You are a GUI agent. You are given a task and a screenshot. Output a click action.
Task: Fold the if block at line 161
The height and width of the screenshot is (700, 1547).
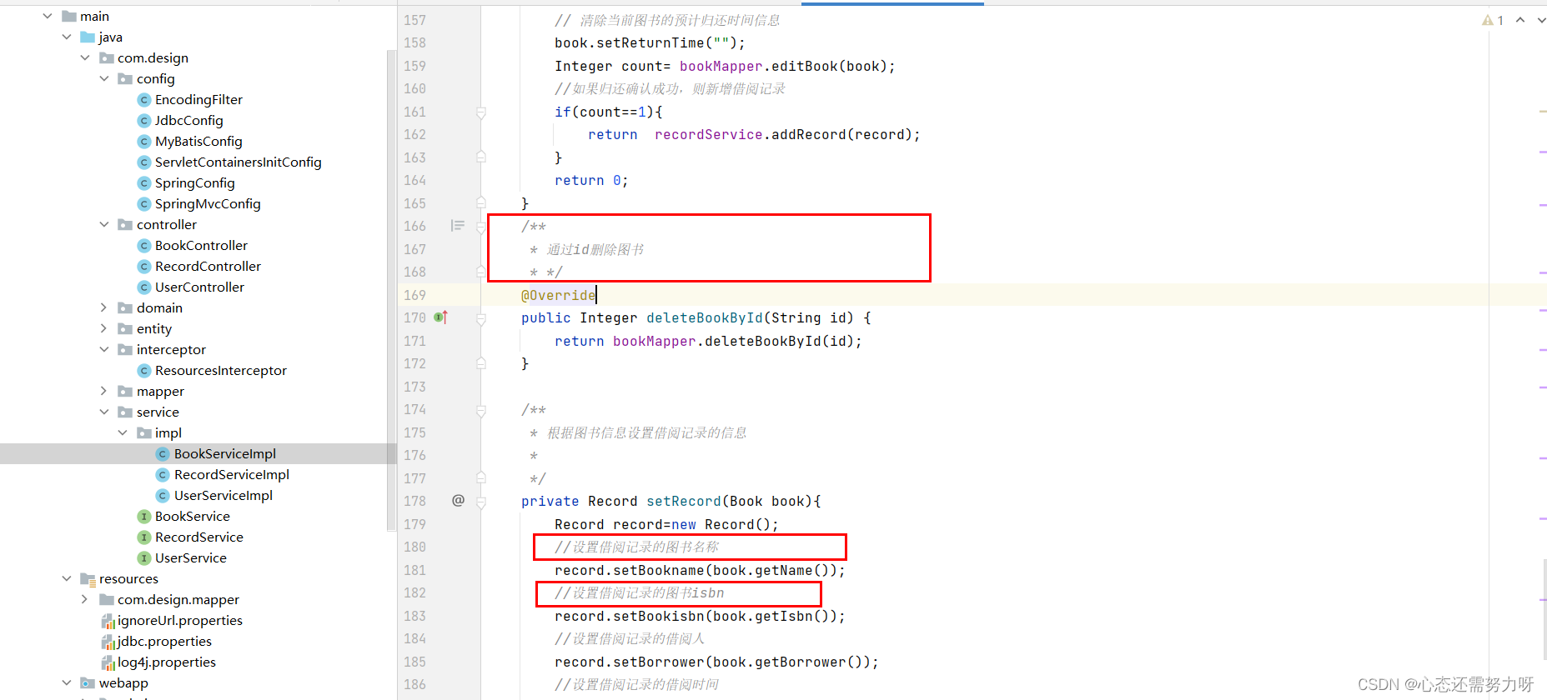[481, 112]
